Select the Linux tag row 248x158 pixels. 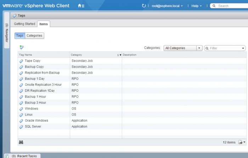[x=132, y=114]
